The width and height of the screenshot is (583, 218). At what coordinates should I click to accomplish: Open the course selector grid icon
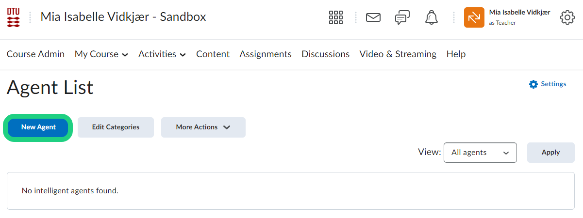[336, 17]
